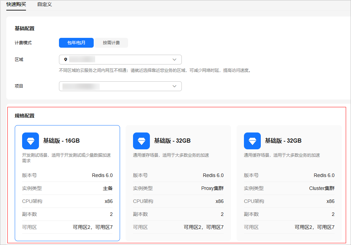This screenshot has width=351, height=245.
Task: Switch to the 快速购买 tab
Action: [16, 4]
